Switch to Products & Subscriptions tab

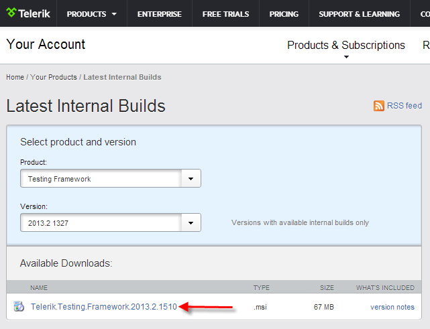coord(346,46)
